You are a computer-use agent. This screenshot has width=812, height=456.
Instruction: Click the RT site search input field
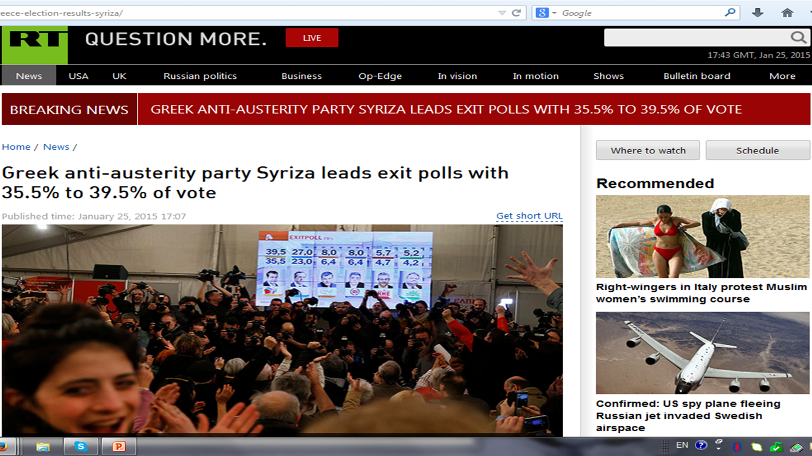tap(697, 38)
